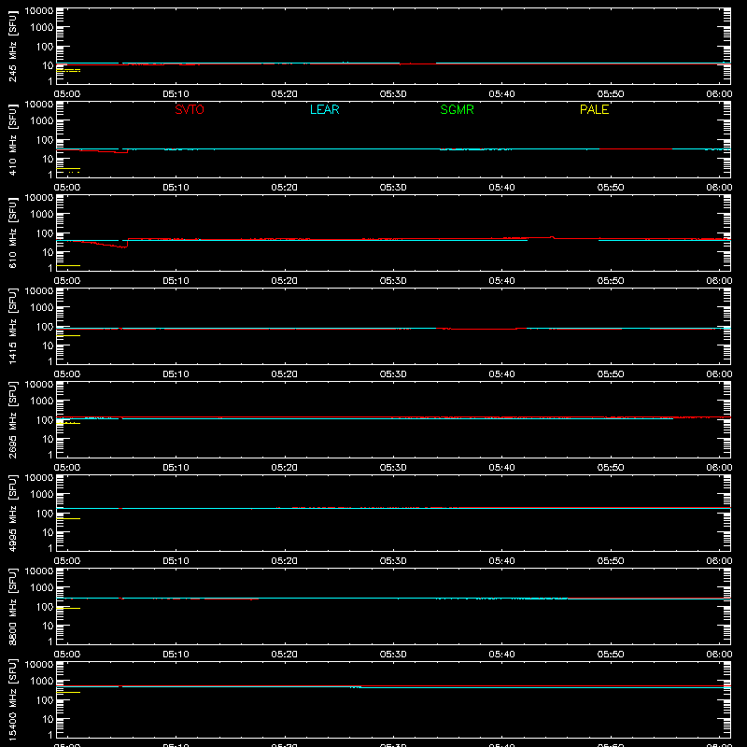747x747 pixels.
Task: Click 06:00 tick label under 2695 MHz panel
Action: (719, 468)
